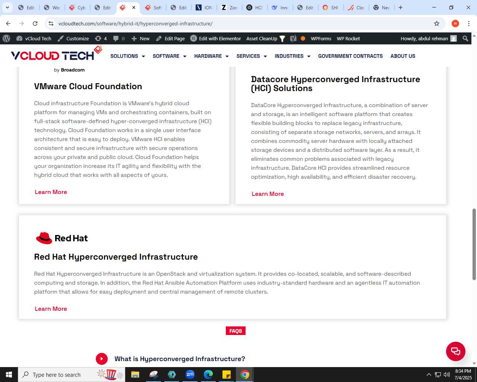Reload the current page
This screenshot has height=382, width=477.
35,24
